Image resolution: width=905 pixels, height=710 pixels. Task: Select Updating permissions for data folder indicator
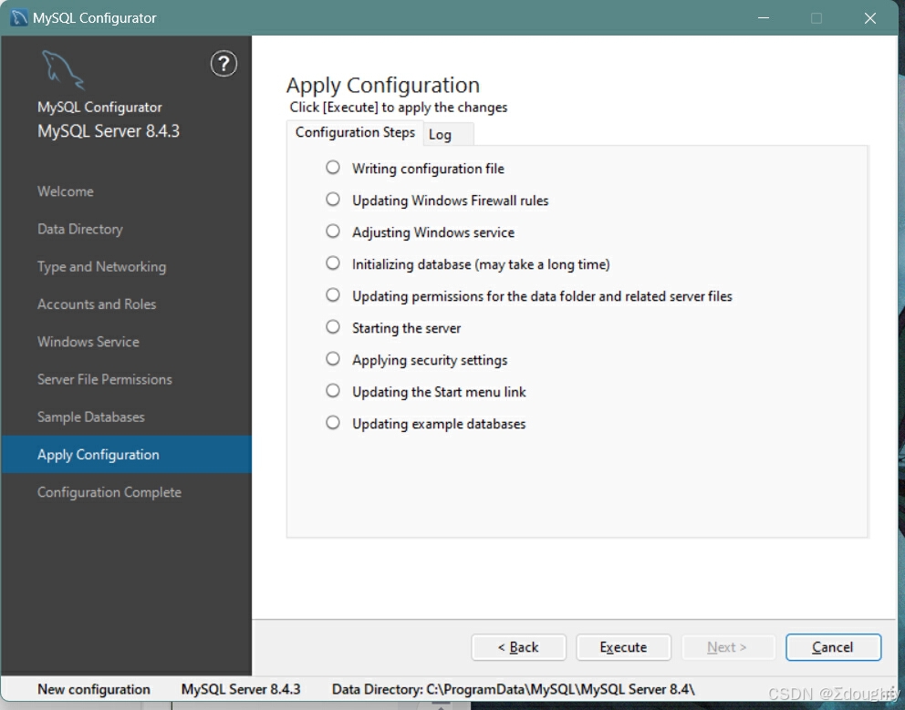[332, 294]
